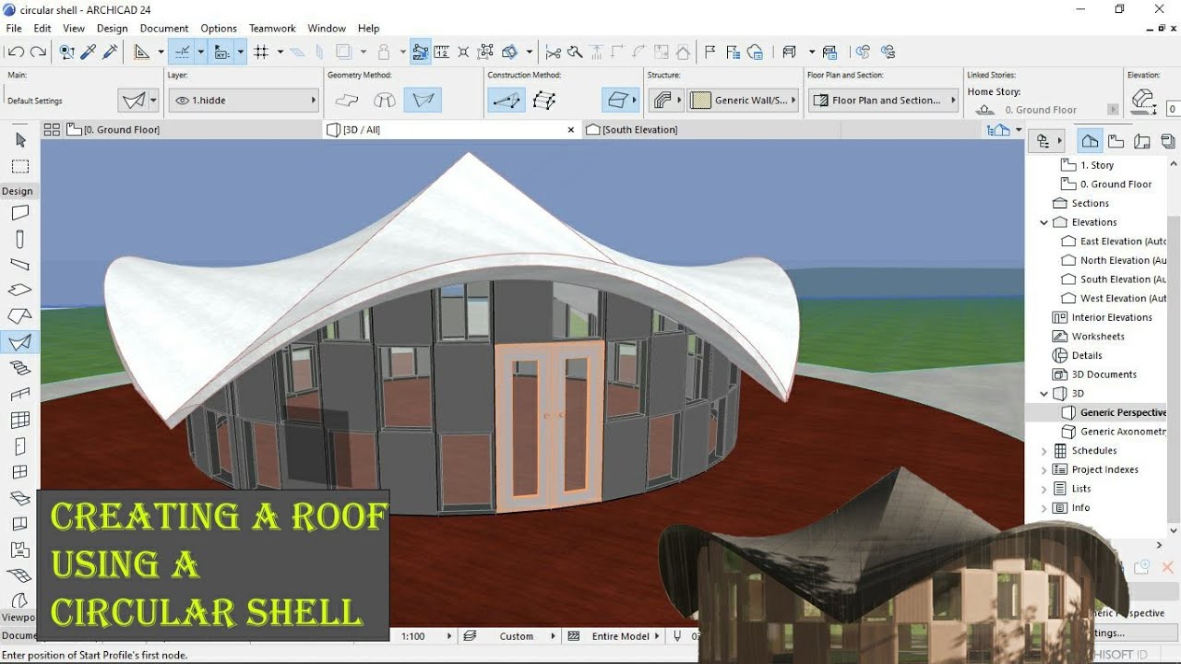Image resolution: width=1181 pixels, height=664 pixels.
Task: Open the Publisher Sets in navigator
Action: click(1168, 141)
